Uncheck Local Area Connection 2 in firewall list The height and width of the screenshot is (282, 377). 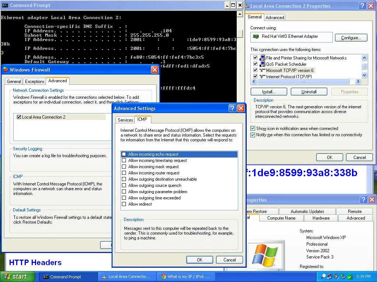[x=19, y=117]
